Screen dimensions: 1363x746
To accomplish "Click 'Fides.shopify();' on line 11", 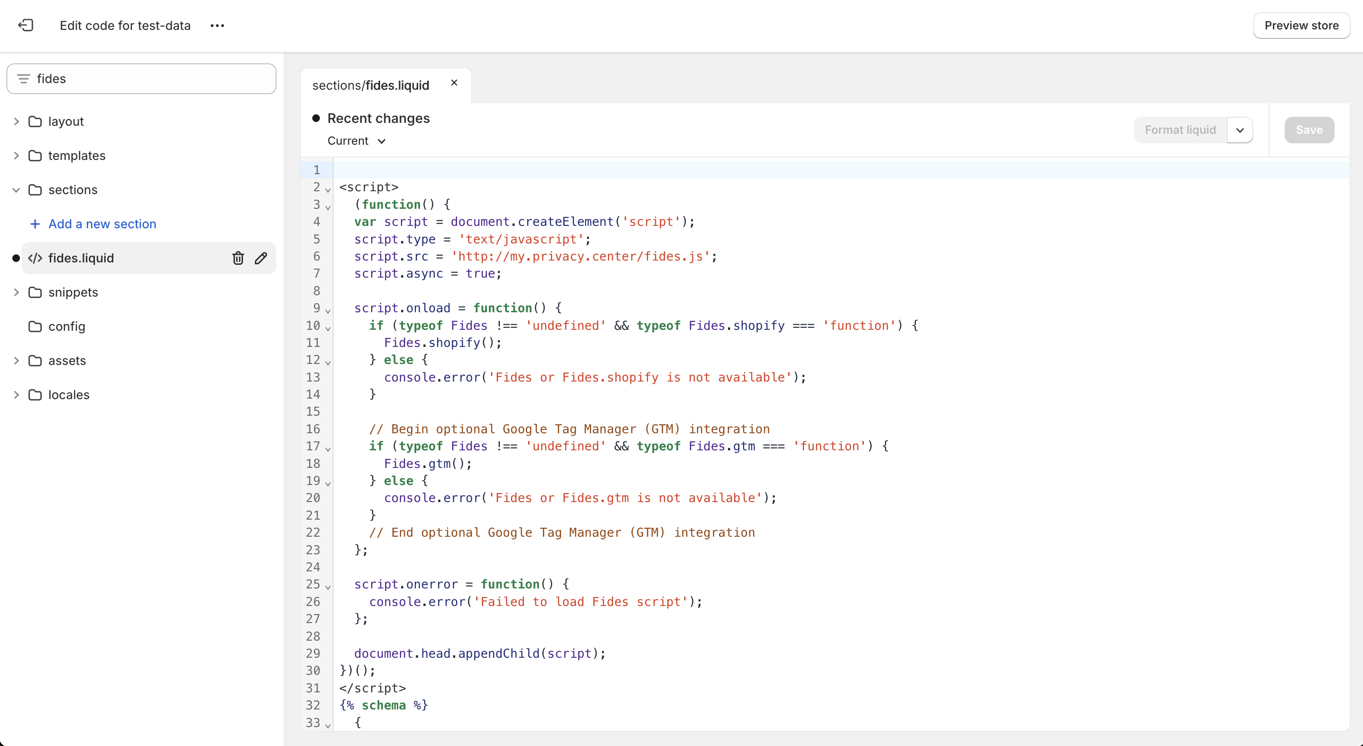I will coord(442,343).
